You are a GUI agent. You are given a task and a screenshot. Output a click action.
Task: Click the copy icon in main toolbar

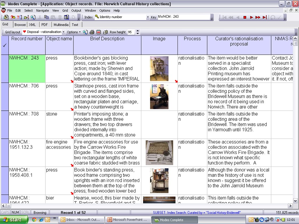click(47, 17)
